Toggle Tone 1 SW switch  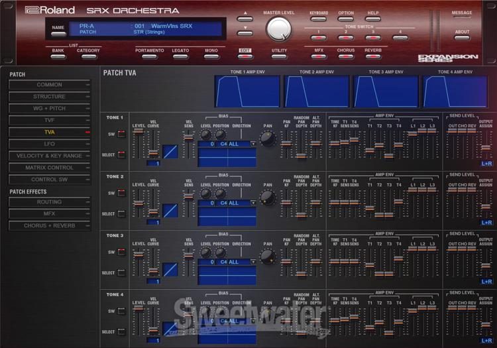(121, 134)
